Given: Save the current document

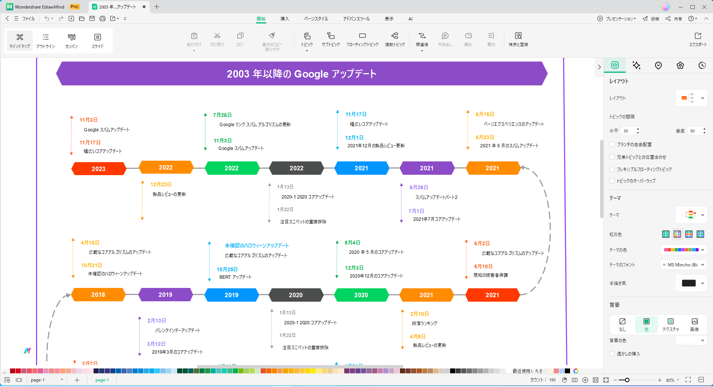Looking at the screenshot, I should coord(92,19).
